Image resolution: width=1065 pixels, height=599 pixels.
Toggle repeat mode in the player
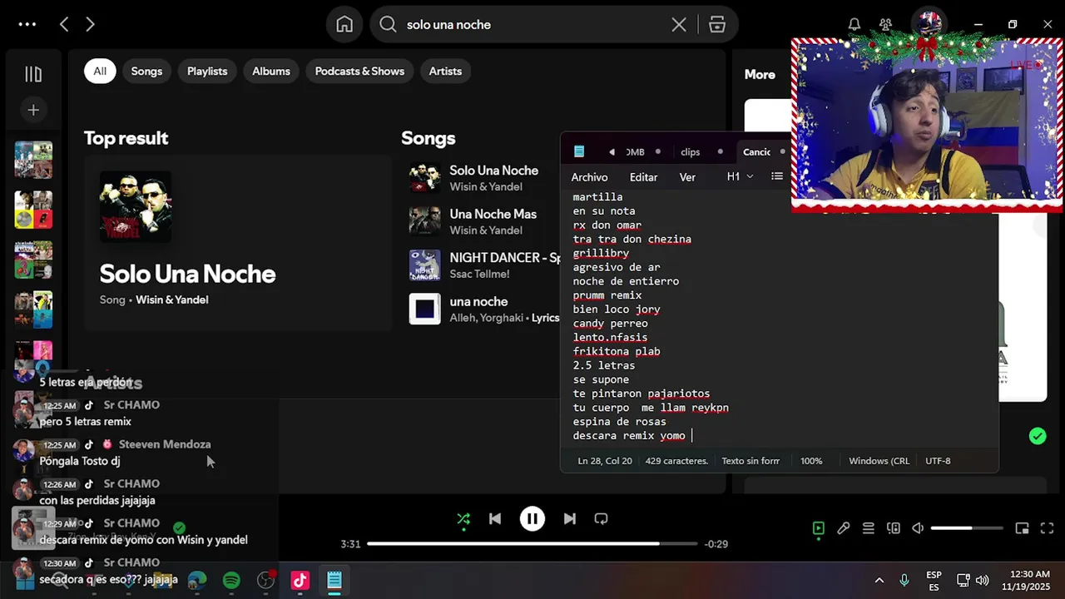coord(601,519)
